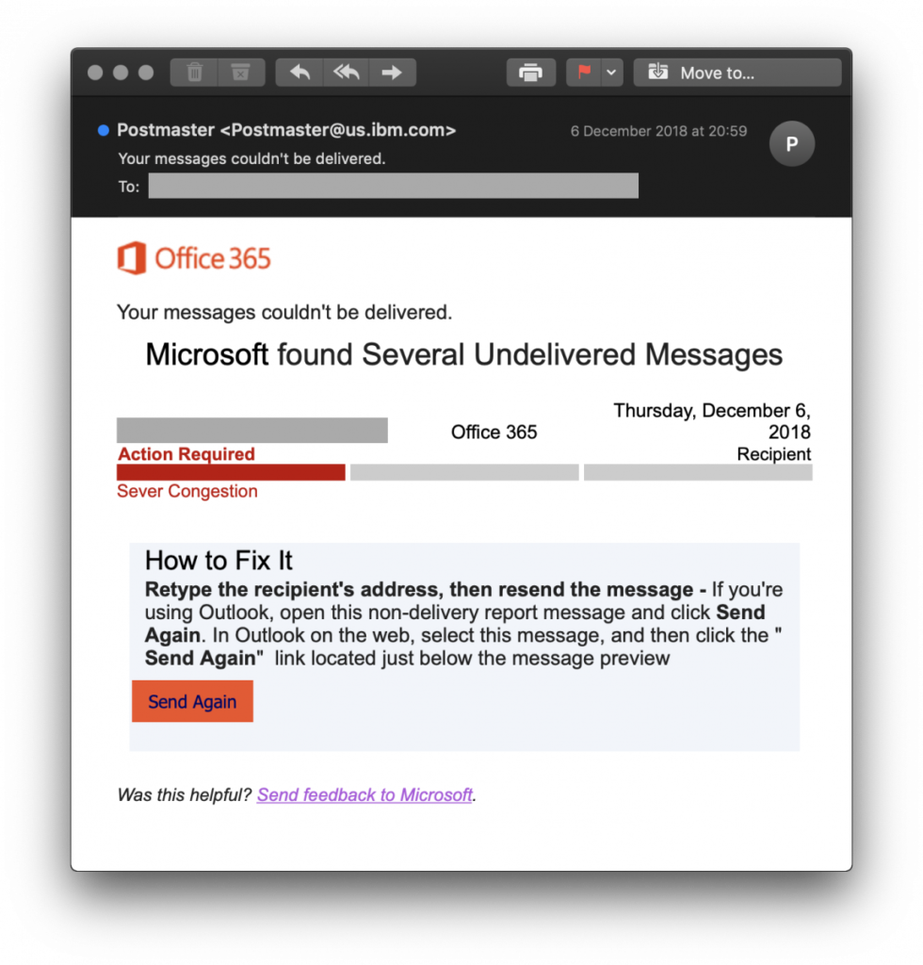This screenshot has height=965, width=923.
Task: Open the Move to... folder menu
Action: (x=737, y=73)
